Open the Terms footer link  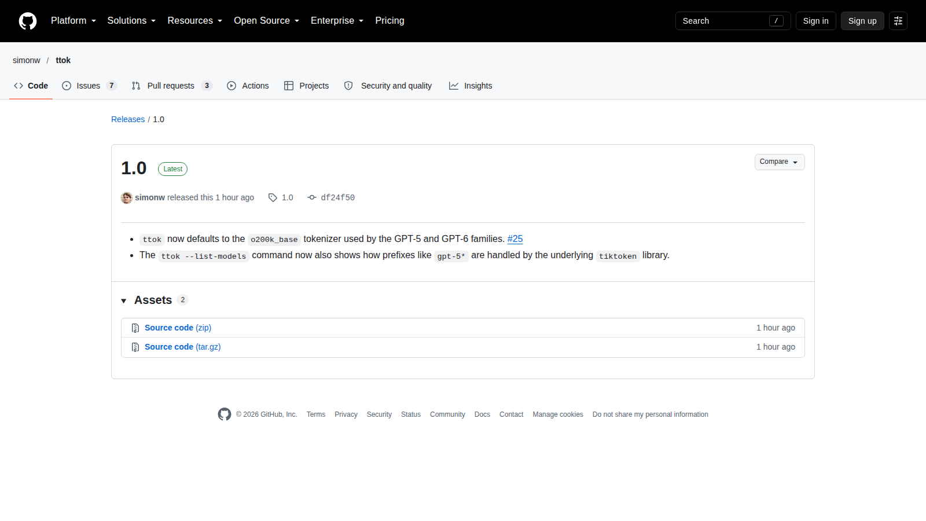pos(316,415)
